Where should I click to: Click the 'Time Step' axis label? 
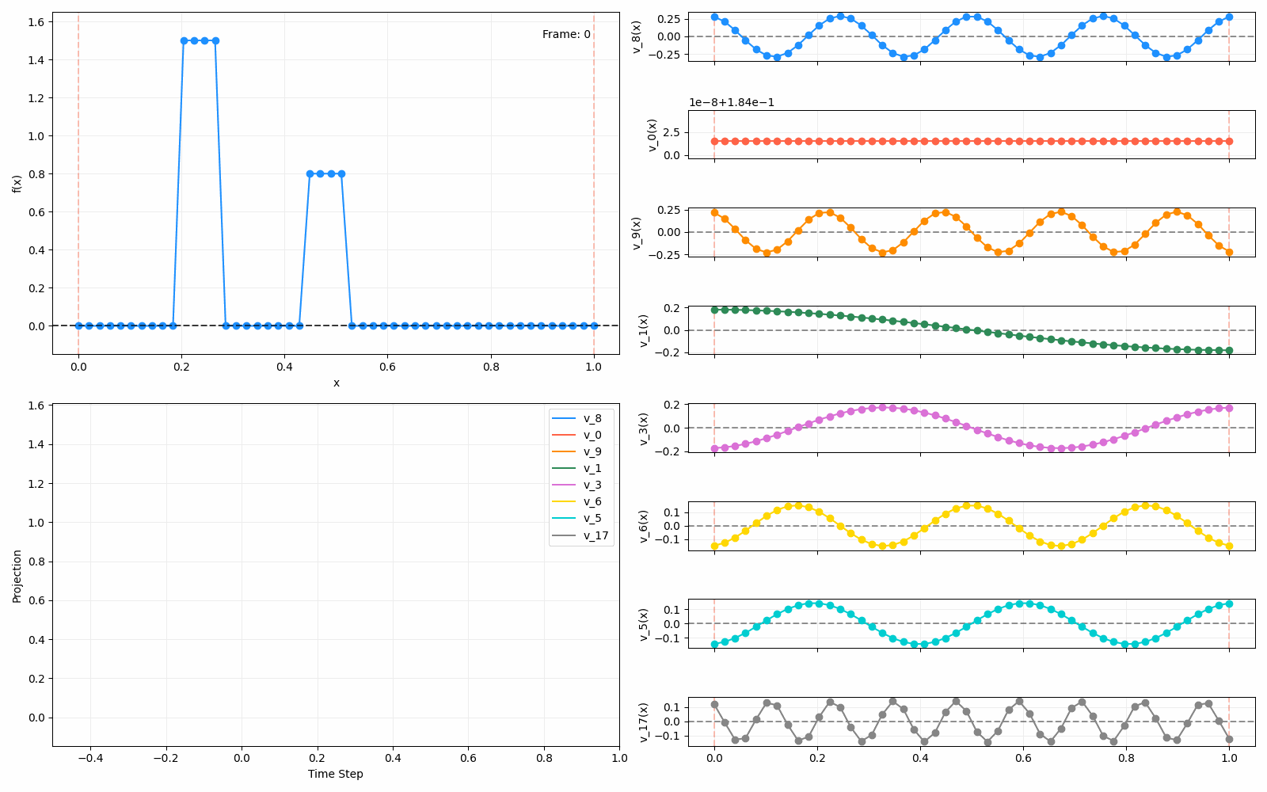pos(336,774)
